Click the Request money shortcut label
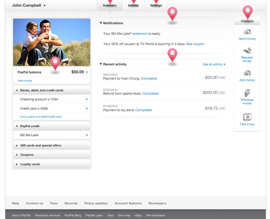The image size is (270, 219). 247,59
